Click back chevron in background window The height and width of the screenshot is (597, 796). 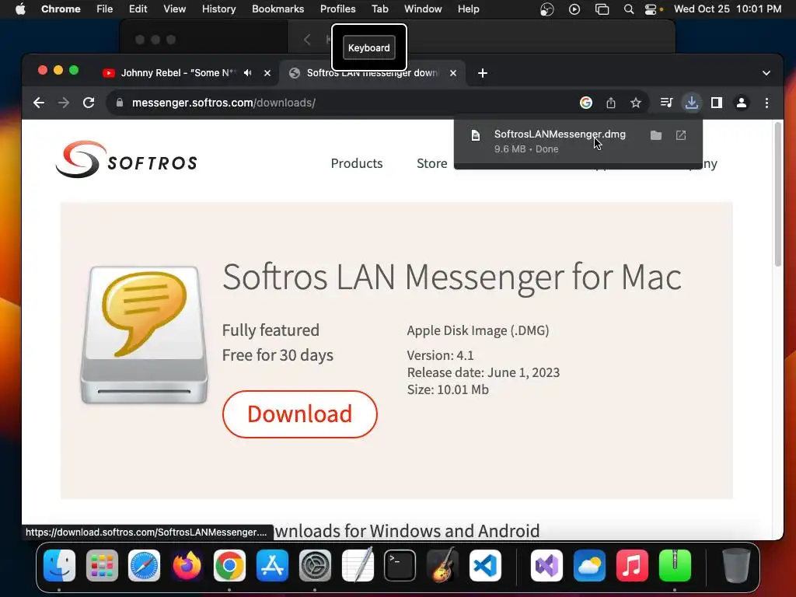(307, 40)
